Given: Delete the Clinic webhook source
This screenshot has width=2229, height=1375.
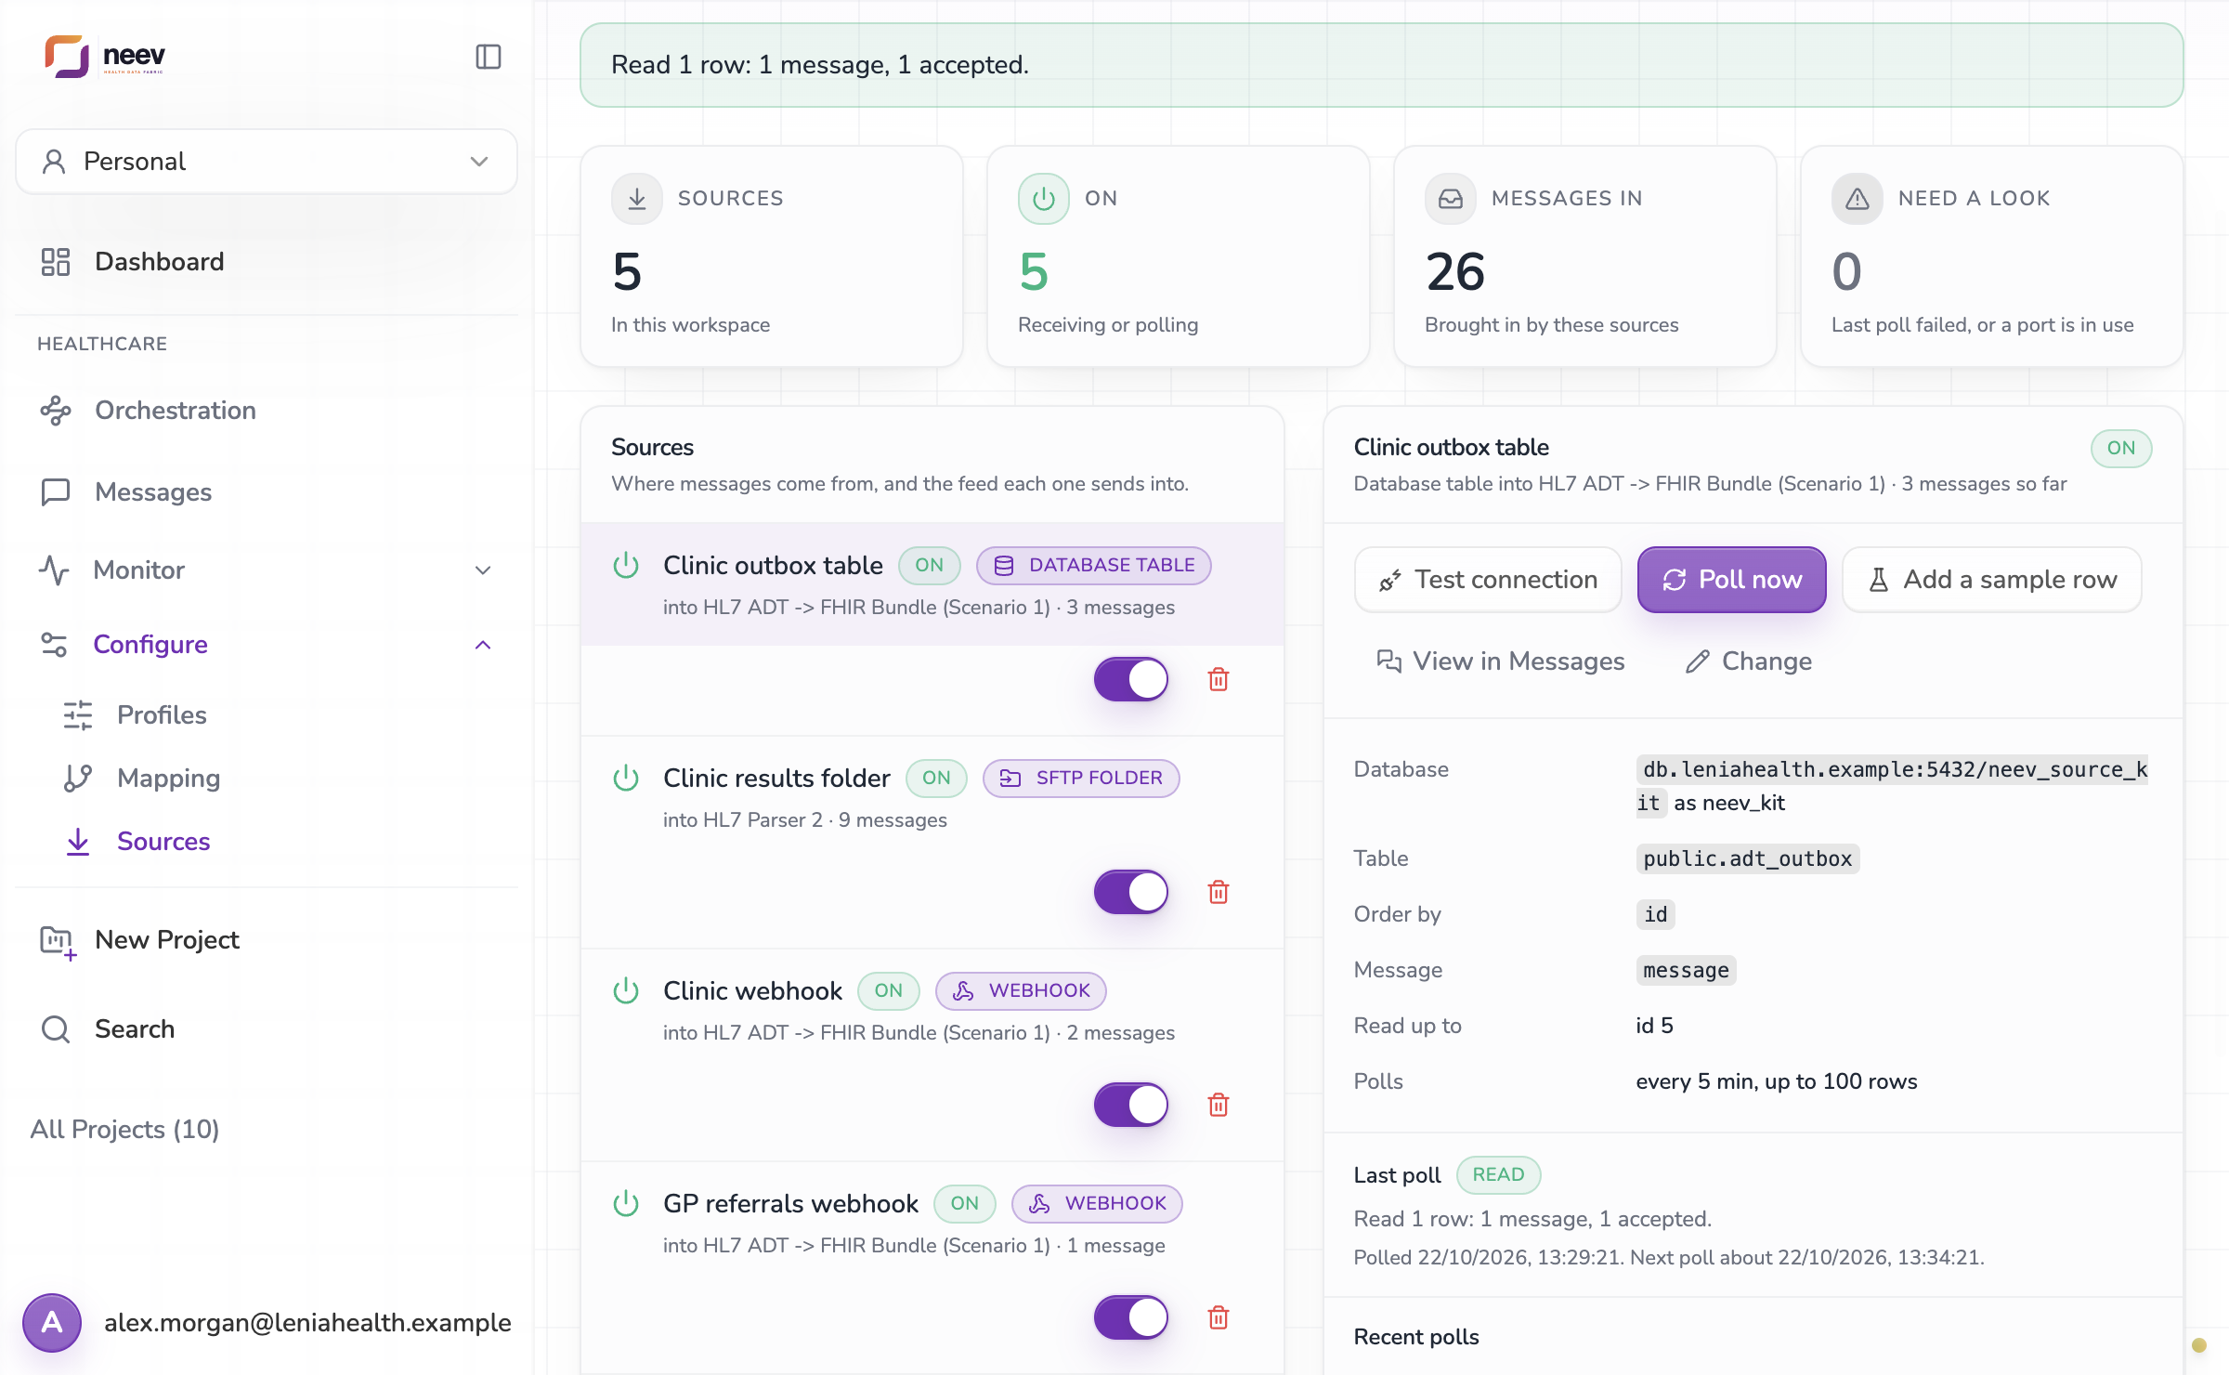Looking at the screenshot, I should click(x=1219, y=1105).
